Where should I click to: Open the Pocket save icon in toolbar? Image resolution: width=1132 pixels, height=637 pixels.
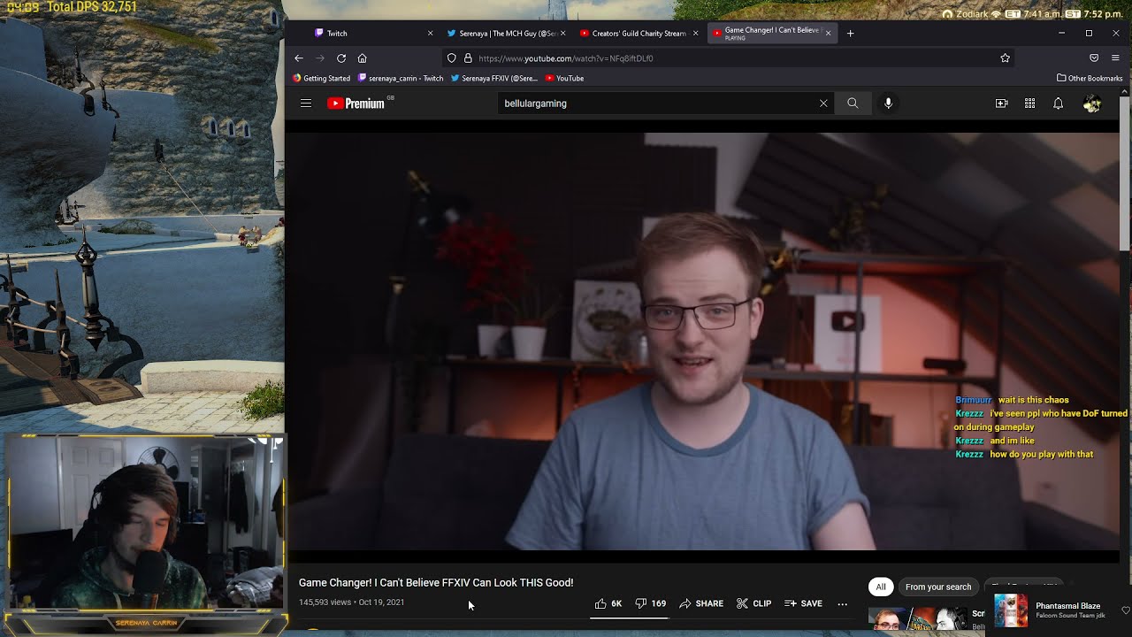click(x=1094, y=58)
